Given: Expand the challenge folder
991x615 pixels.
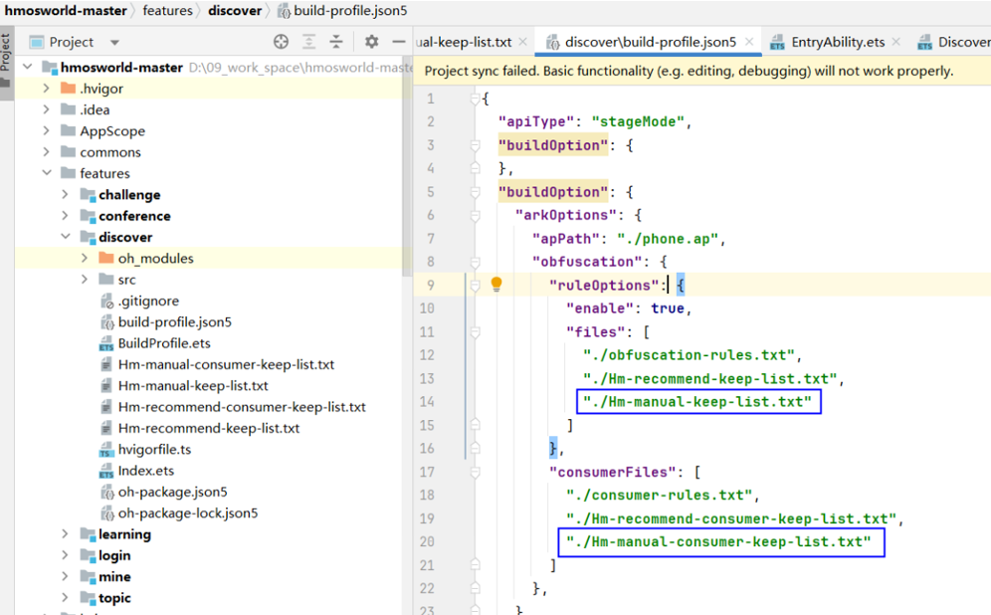Looking at the screenshot, I should pos(65,195).
